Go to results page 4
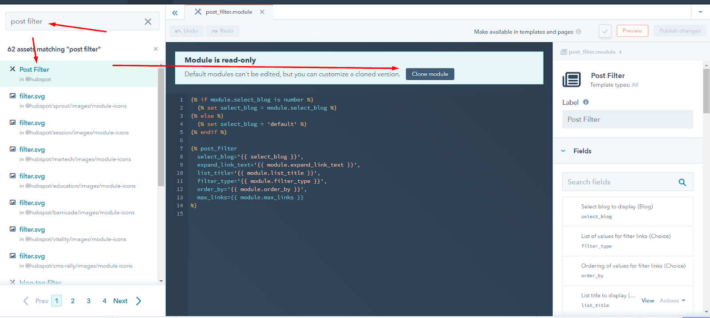 pos(104,301)
